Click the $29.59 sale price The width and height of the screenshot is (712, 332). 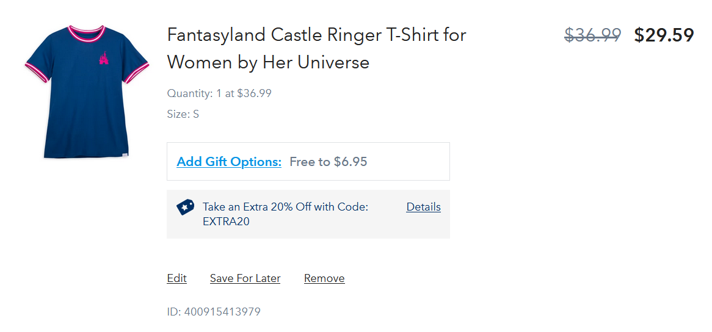tap(664, 35)
